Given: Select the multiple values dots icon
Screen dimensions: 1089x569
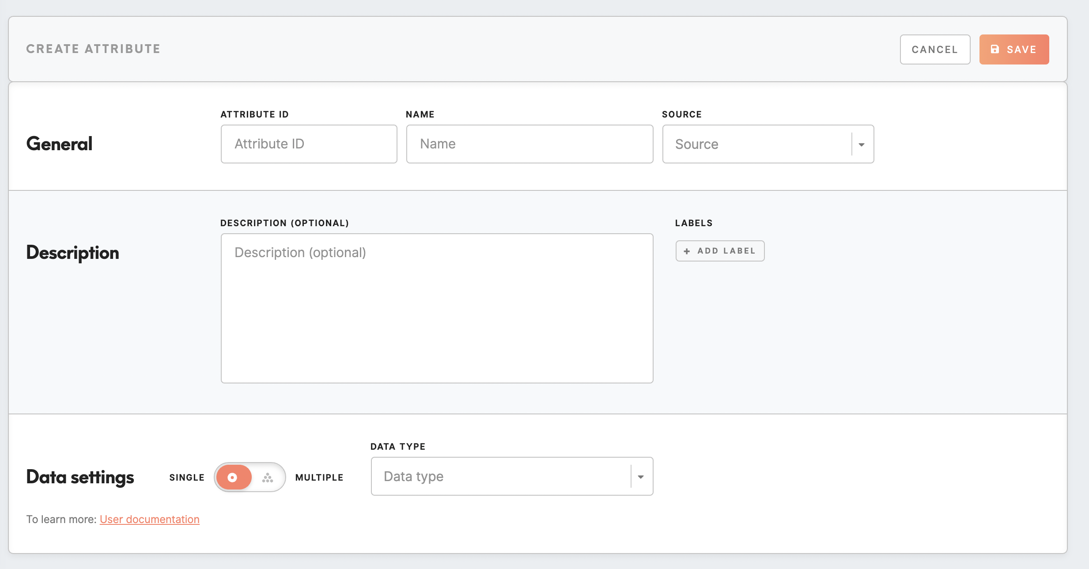Looking at the screenshot, I should 268,478.
